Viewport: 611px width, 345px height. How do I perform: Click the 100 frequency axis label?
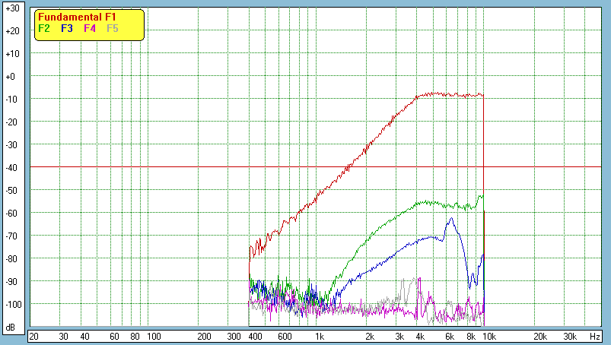153,335
